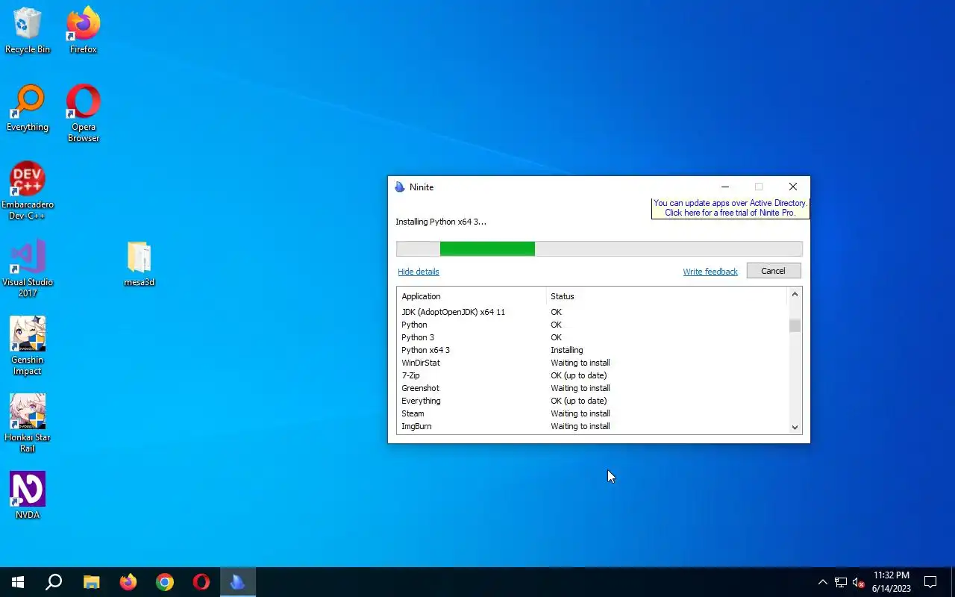The height and width of the screenshot is (597, 955).
Task: Select the Honkai Star Rail desktop shortcut
Action: coord(28,424)
